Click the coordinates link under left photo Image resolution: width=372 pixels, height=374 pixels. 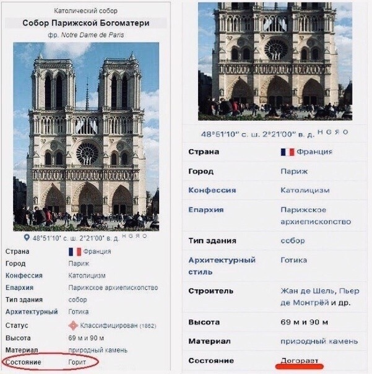(x=76, y=238)
